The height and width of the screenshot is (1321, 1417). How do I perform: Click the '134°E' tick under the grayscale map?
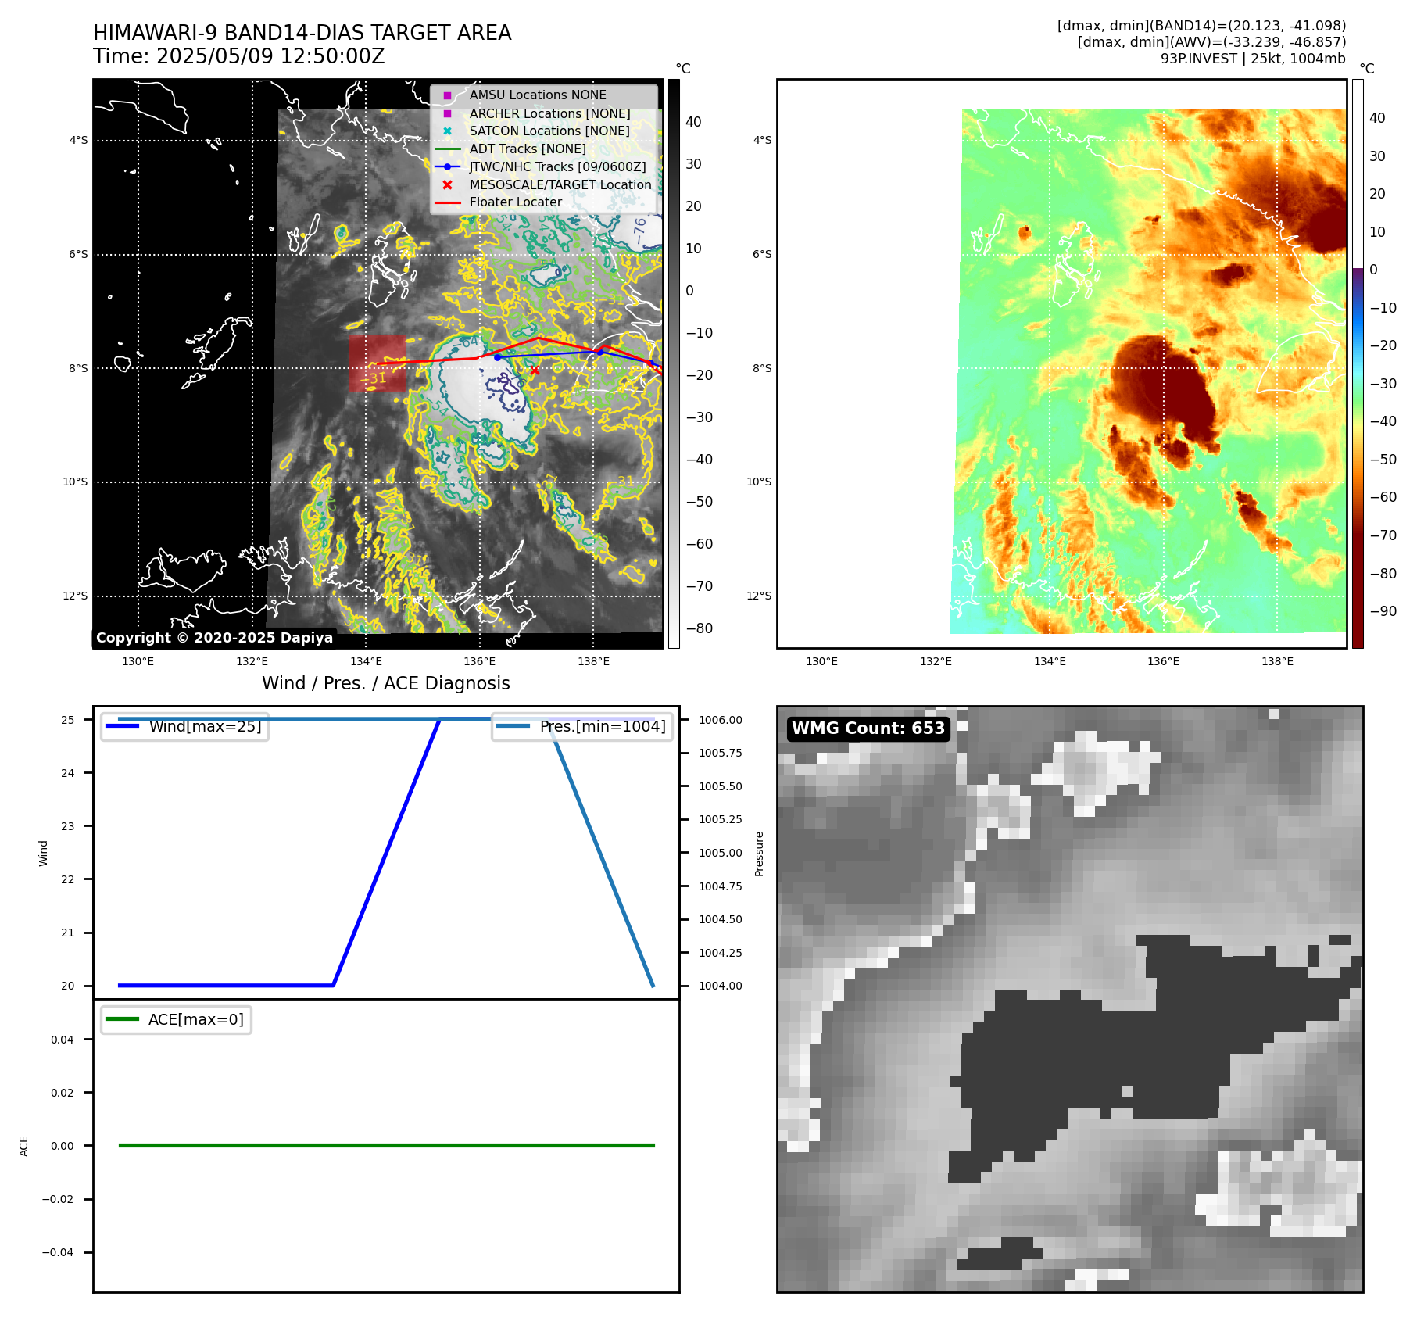(366, 661)
